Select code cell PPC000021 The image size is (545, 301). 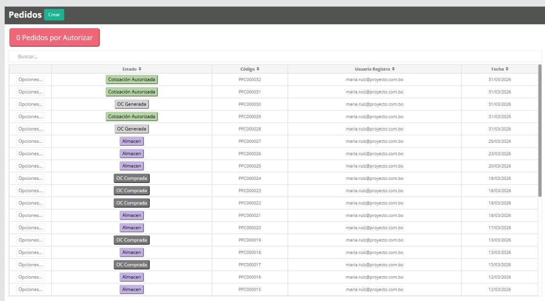point(250,215)
